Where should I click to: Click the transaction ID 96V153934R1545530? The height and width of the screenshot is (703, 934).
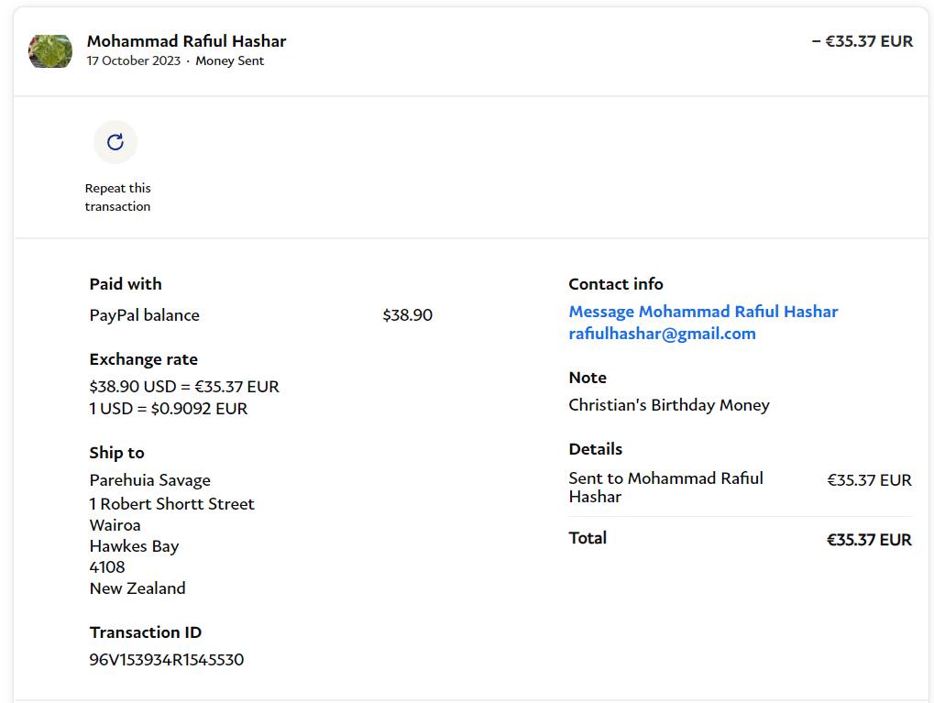(x=167, y=660)
